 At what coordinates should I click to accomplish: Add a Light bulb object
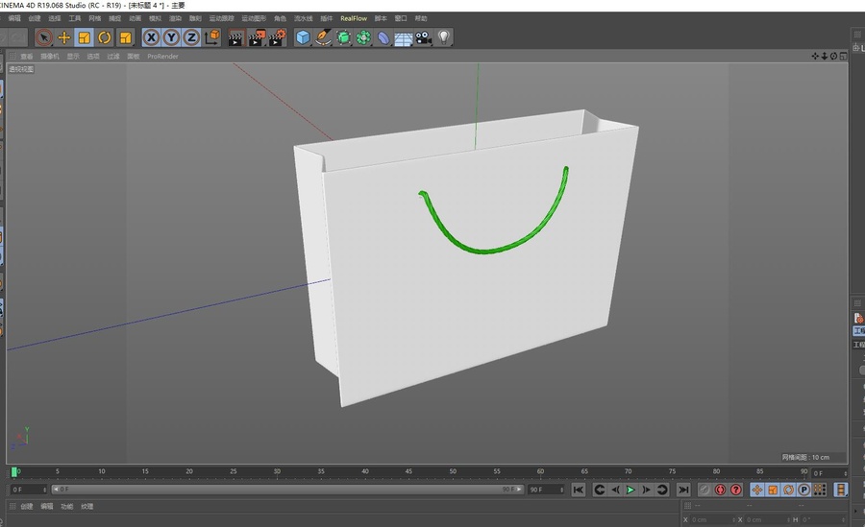tap(443, 37)
